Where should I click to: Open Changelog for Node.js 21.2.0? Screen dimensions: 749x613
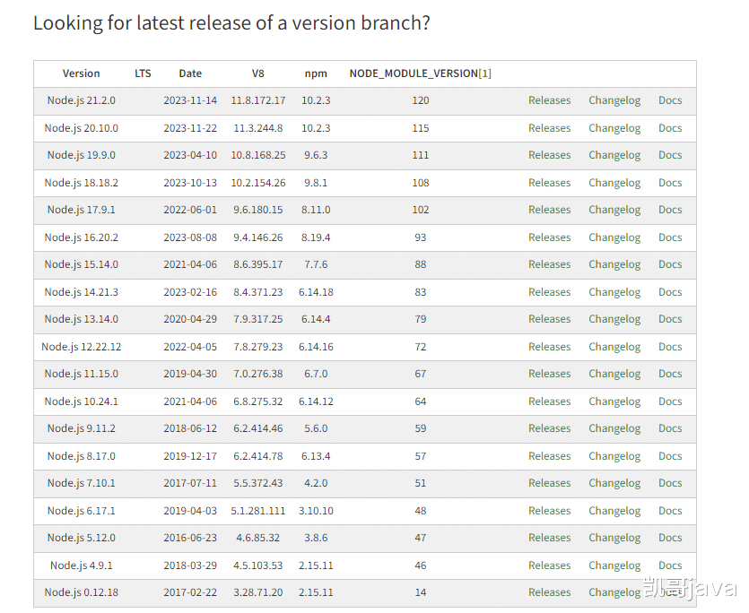[614, 100]
